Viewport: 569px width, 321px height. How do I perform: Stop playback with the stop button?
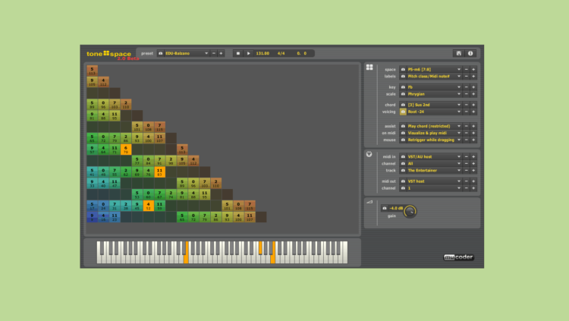click(x=238, y=53)
